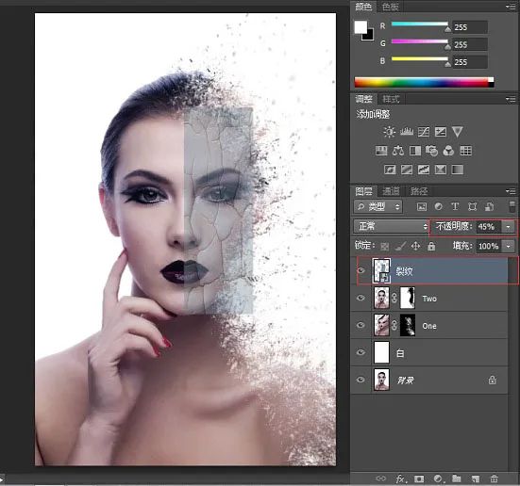Expand the opacity 45% slider arrow
The image size is (520, 486).
(508, 227)
